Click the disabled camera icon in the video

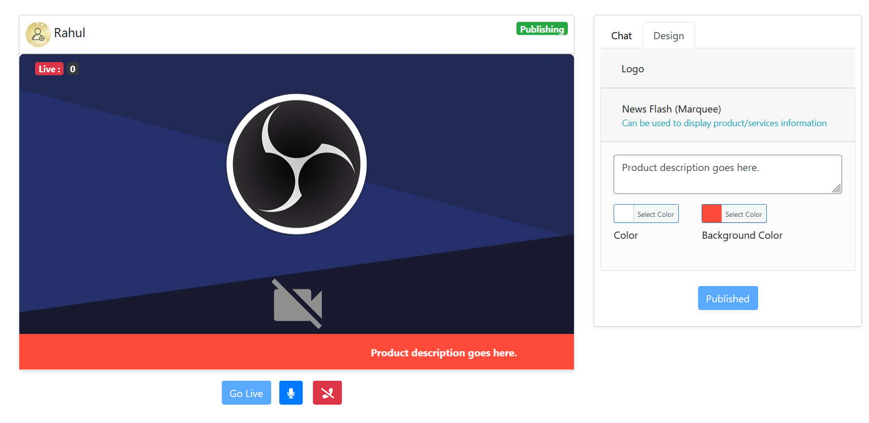point(298,304)
